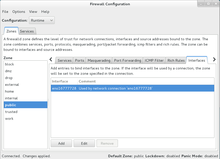Select the ICMP Filter tab

click(154, 60)
